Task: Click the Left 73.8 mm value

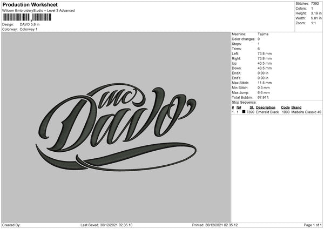Action: tap(265, 53)
